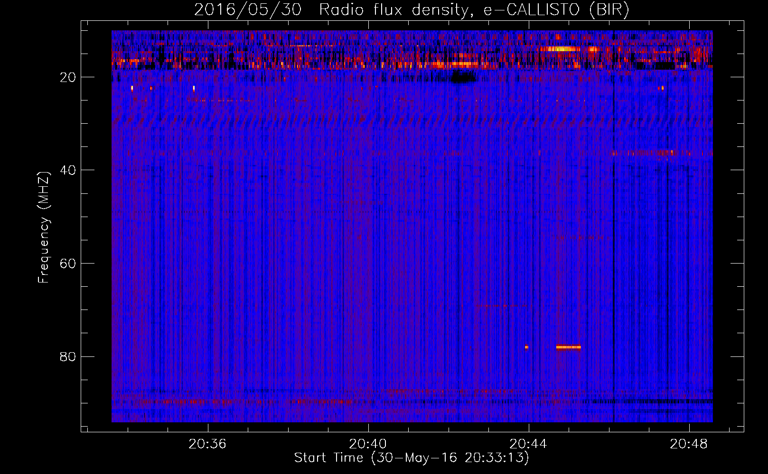Click the bright orange burst near 78 MHz
The width and height of the screenshot is (768, 474).
[568, 347]
